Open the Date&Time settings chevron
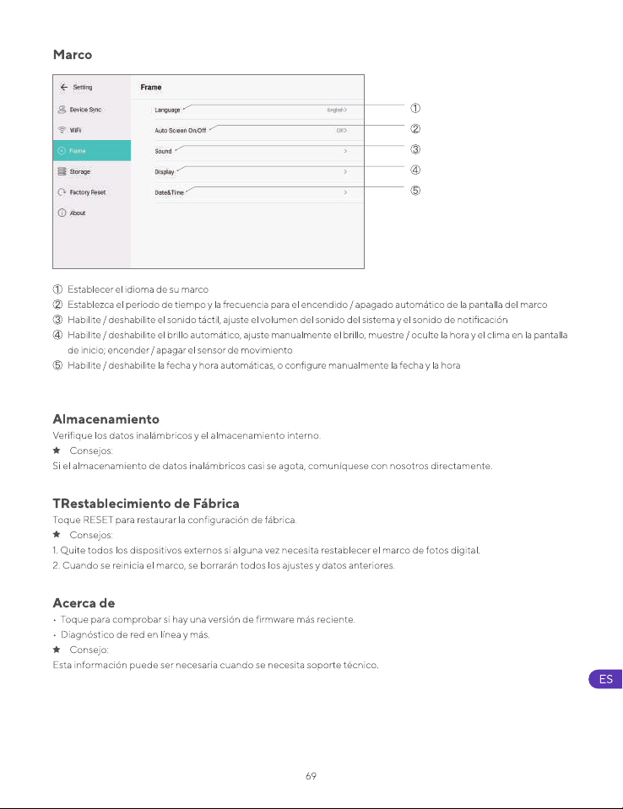Screen dimensions: 623x809 (345, 192)
